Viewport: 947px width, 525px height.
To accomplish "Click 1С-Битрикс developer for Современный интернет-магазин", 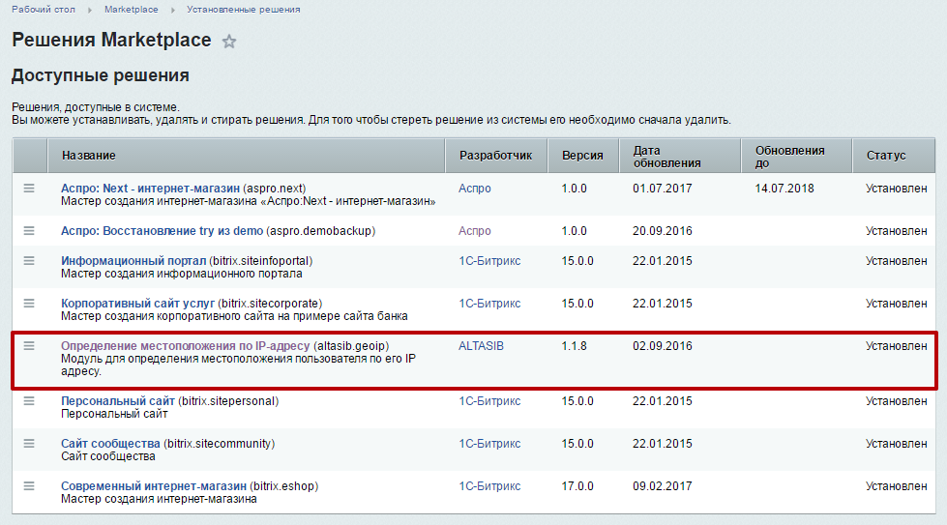I will [489, 485].
